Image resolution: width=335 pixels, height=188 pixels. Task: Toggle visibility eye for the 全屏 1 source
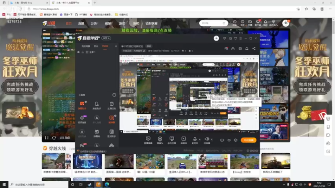click(x=78, y=52)
